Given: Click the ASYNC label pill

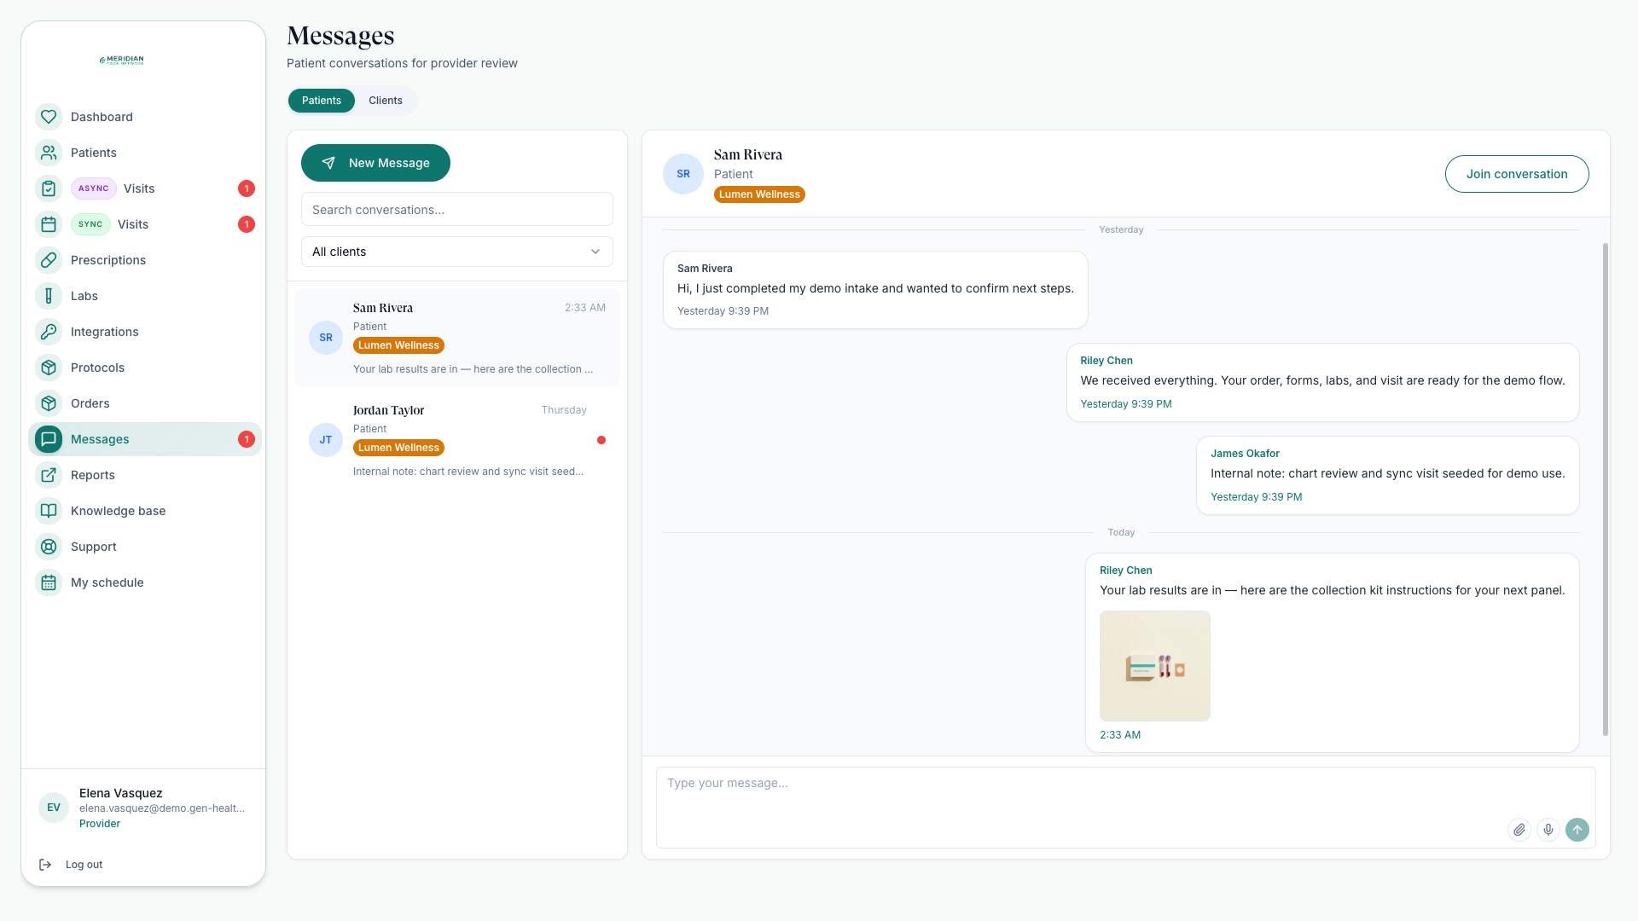Looking at the screenshot, I should click(x=94, y=188).
